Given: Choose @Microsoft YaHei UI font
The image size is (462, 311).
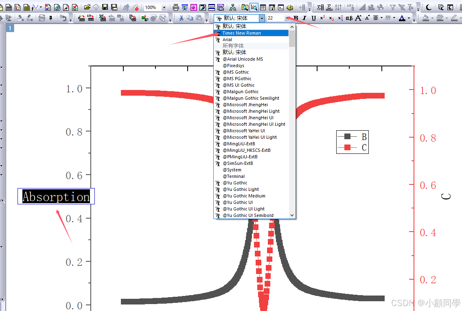Looking at the screenshot, I should pos(251,131).
